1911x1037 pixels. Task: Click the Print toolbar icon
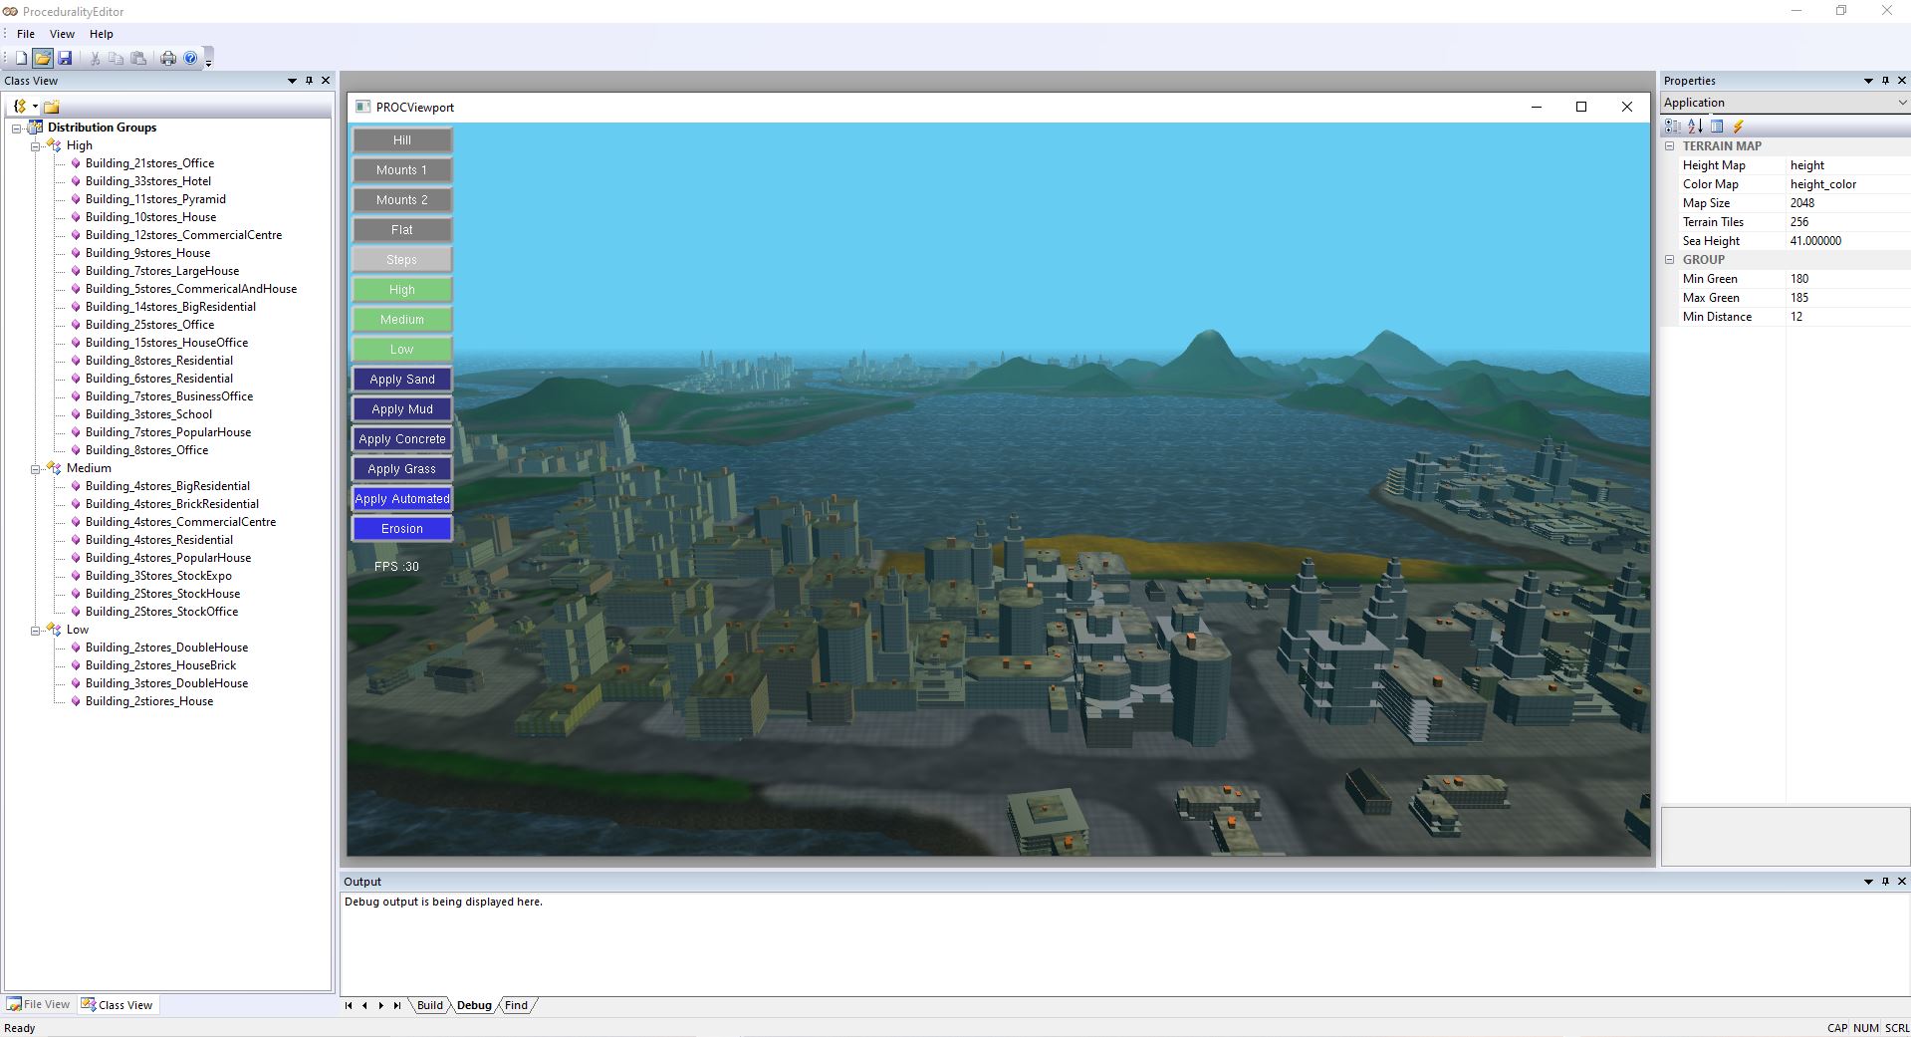[x=167, y=58]
